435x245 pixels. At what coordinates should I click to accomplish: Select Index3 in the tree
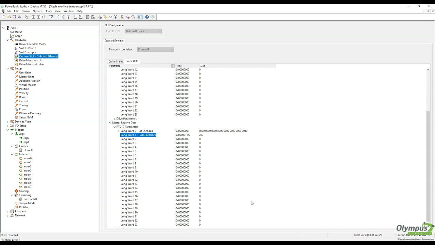coord(28,171)
